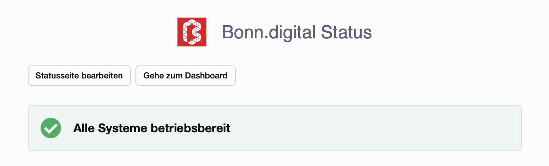
Task: Click the word "Dashboard" on the dashboard button
Action: (206, 76)
